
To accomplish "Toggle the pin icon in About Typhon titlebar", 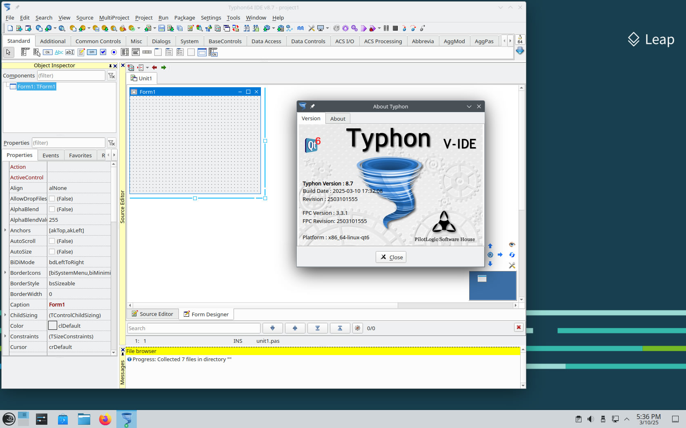I will pyautogui.click(x=312, y=106).
